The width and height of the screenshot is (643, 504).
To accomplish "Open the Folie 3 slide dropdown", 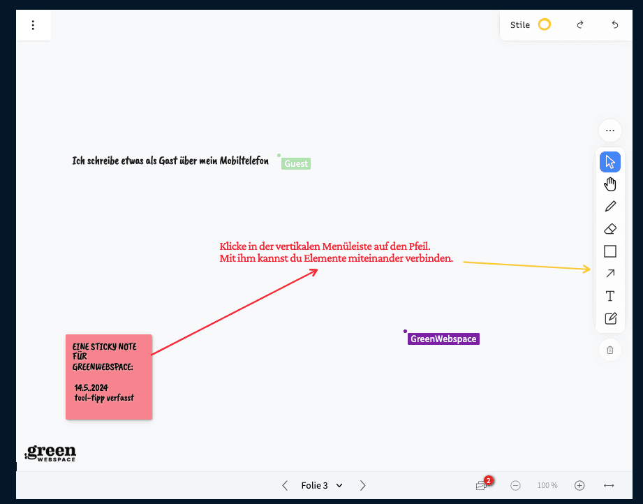I will click(x=322, y=485).
